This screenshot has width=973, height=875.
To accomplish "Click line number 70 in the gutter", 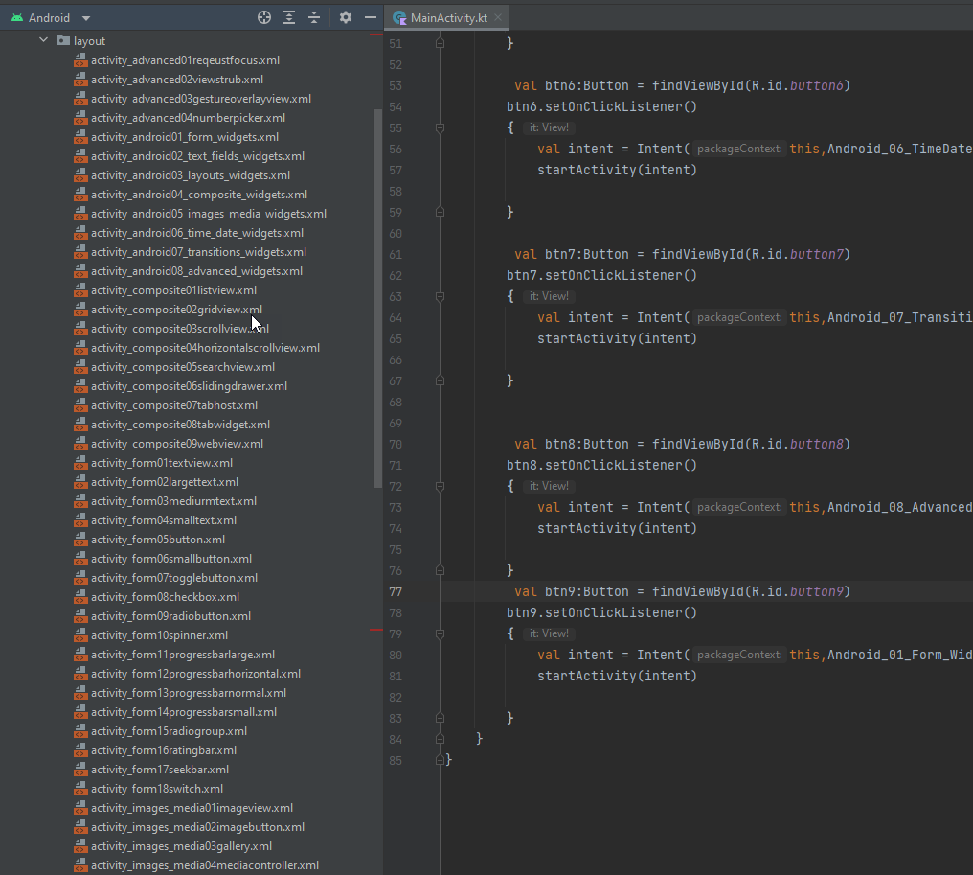I will 396,444.
